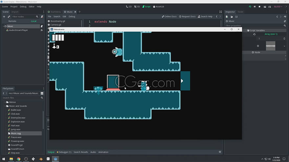This screenshot has height=162, width=289.
Task: Go back in the FileSystem path history
Action: pyautogui.click(x=4, y=93)
